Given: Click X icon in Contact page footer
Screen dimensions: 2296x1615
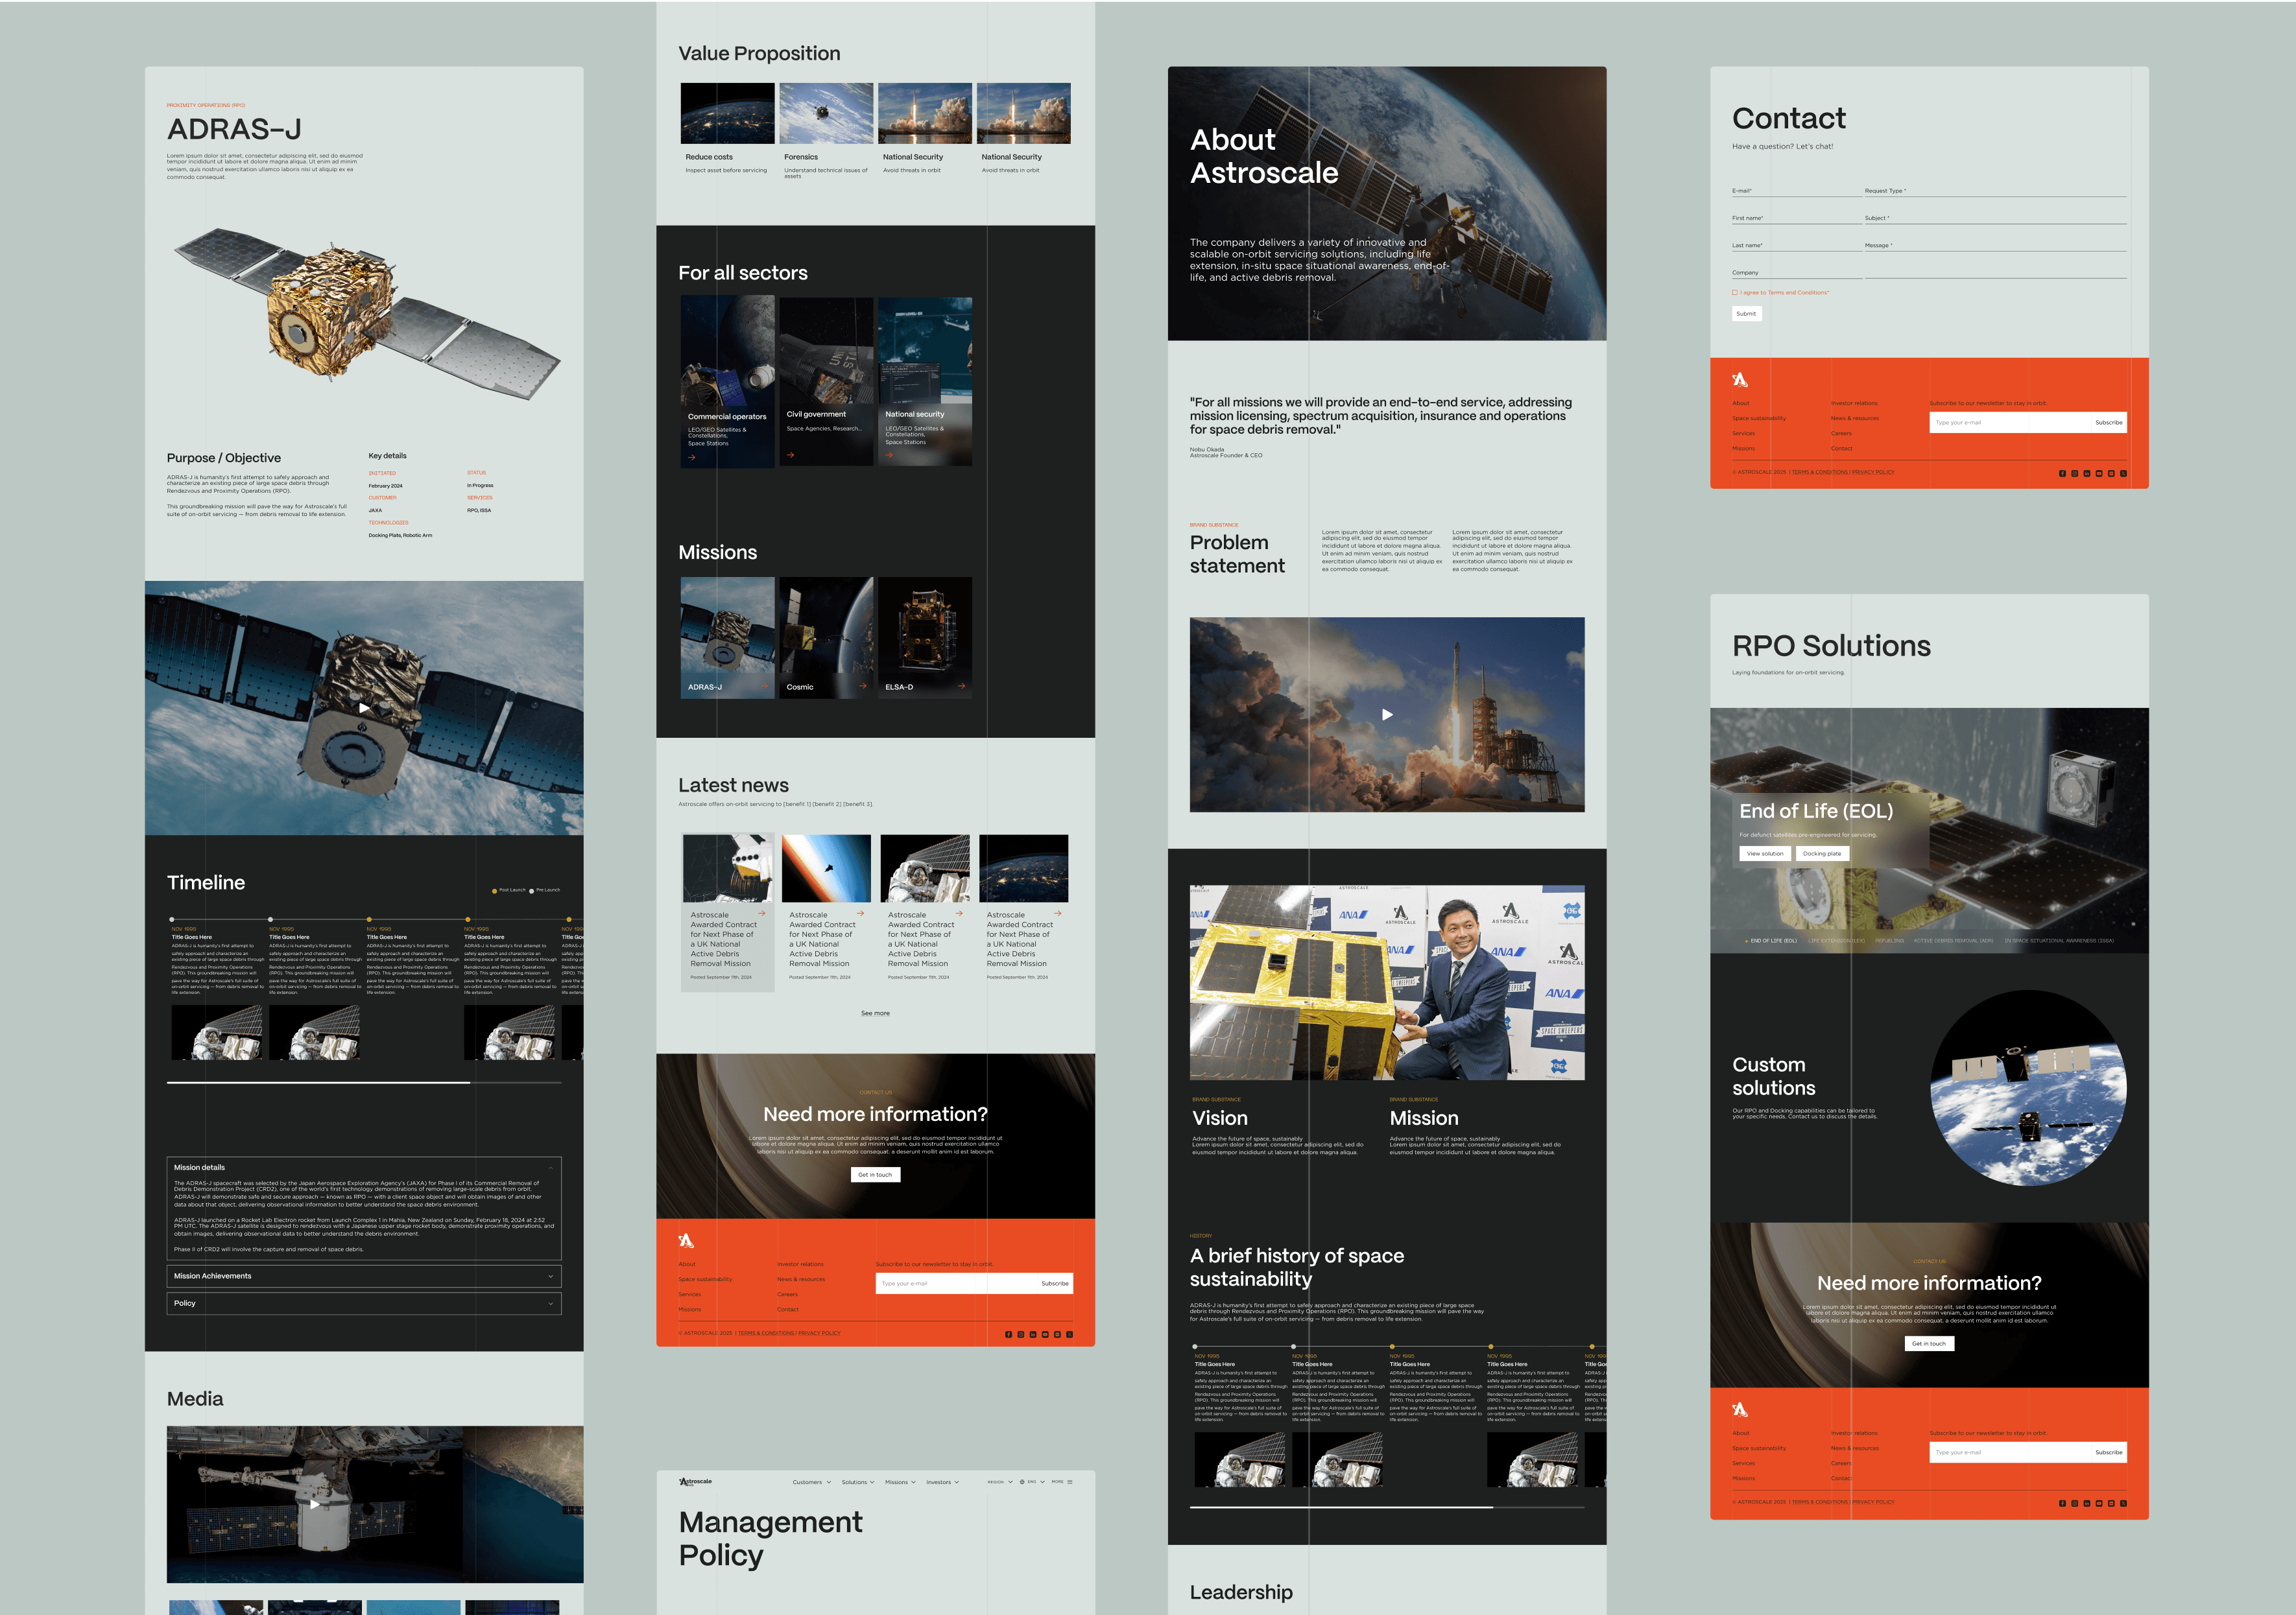Looking at the screenshot, I should point(2124,474).
